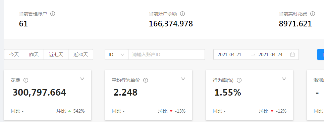Click start date 2021-04-21
Viewport: 324px width, 122px height.
click(x=229, y=54)
